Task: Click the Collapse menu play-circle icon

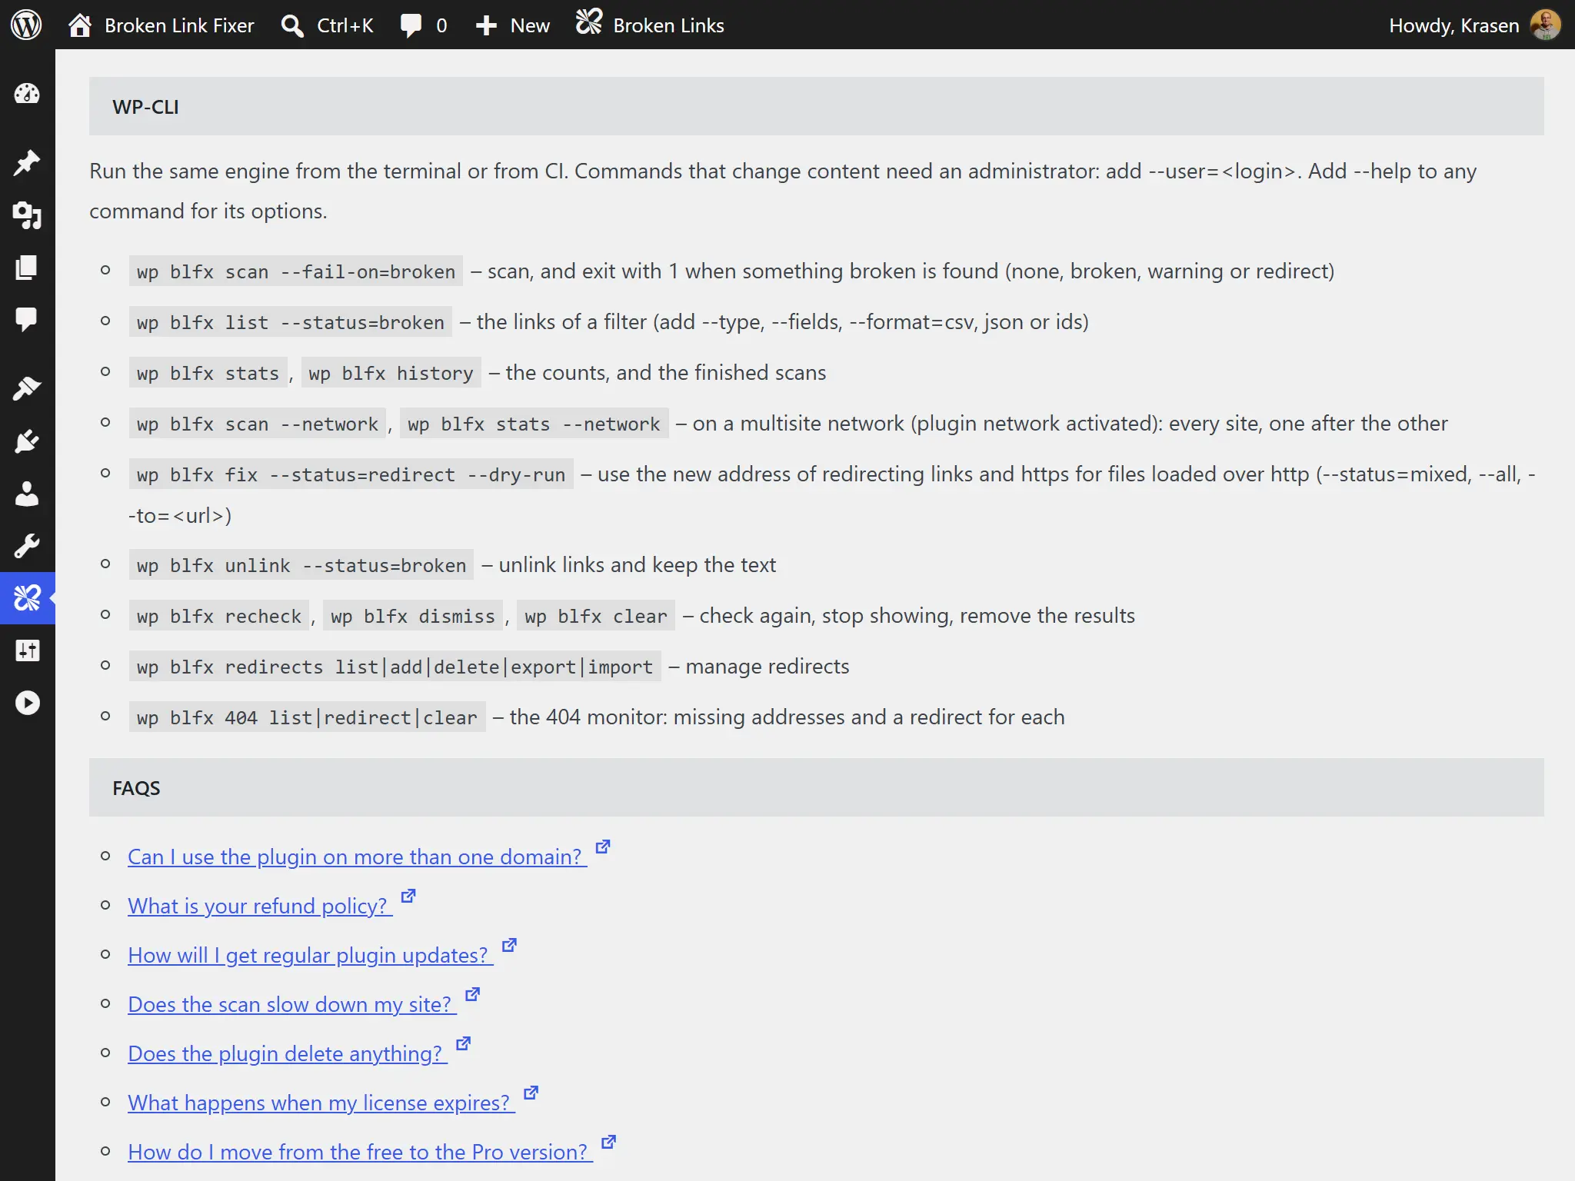Action: (27, 703)
